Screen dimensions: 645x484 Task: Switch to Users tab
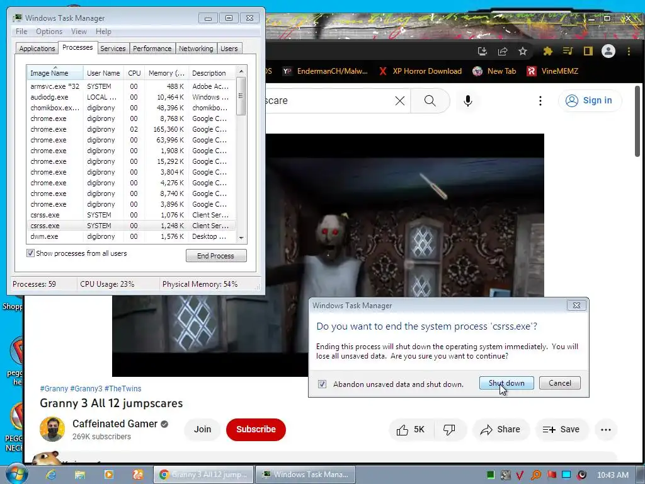click(x=229, y=49)
